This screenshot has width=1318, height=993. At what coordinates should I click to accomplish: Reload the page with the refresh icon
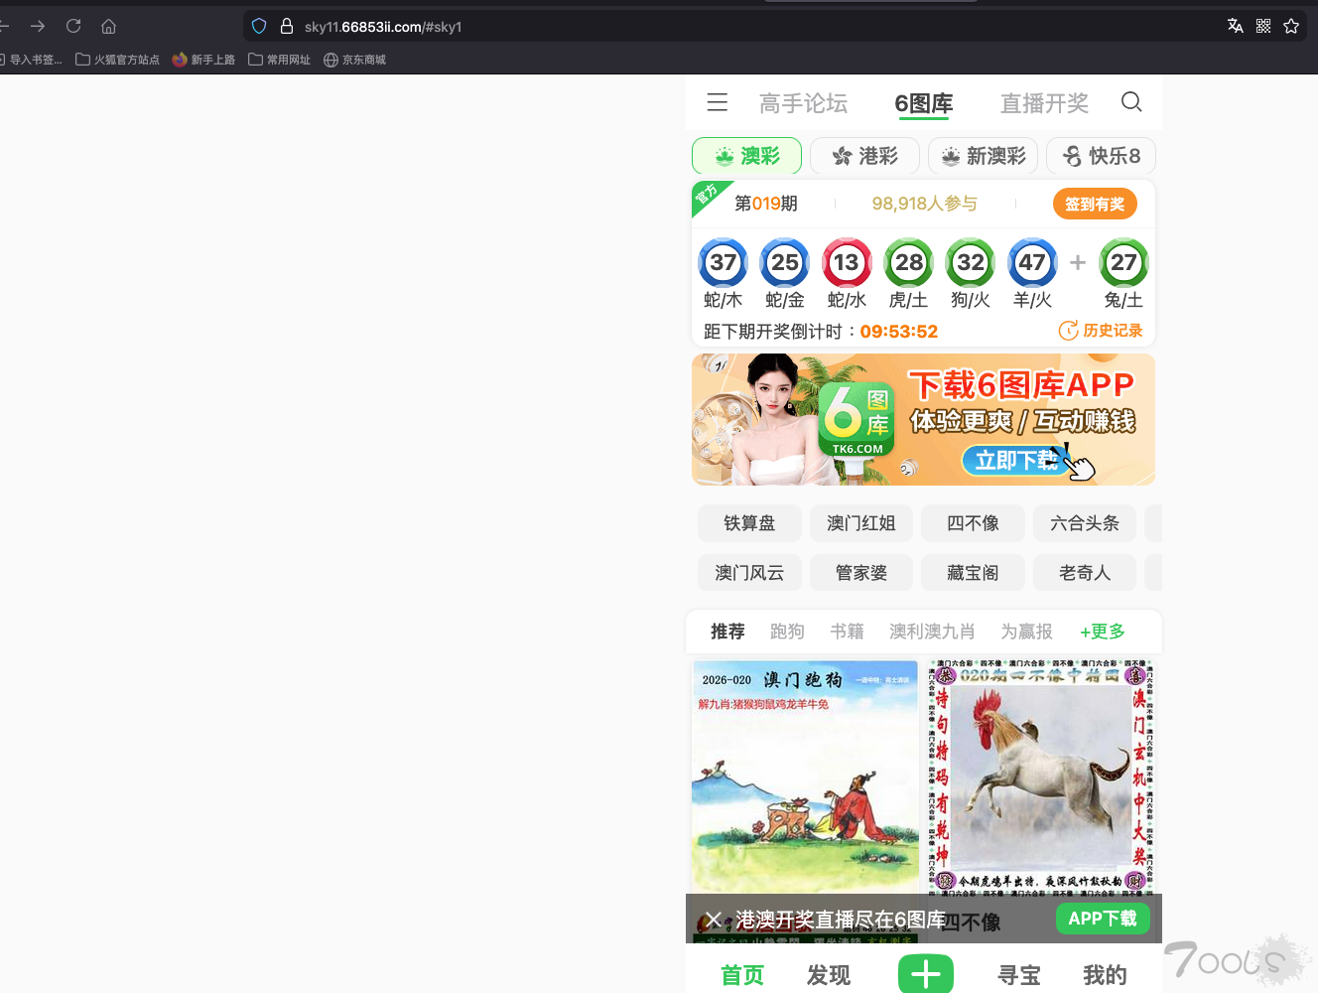coord(73,27)
